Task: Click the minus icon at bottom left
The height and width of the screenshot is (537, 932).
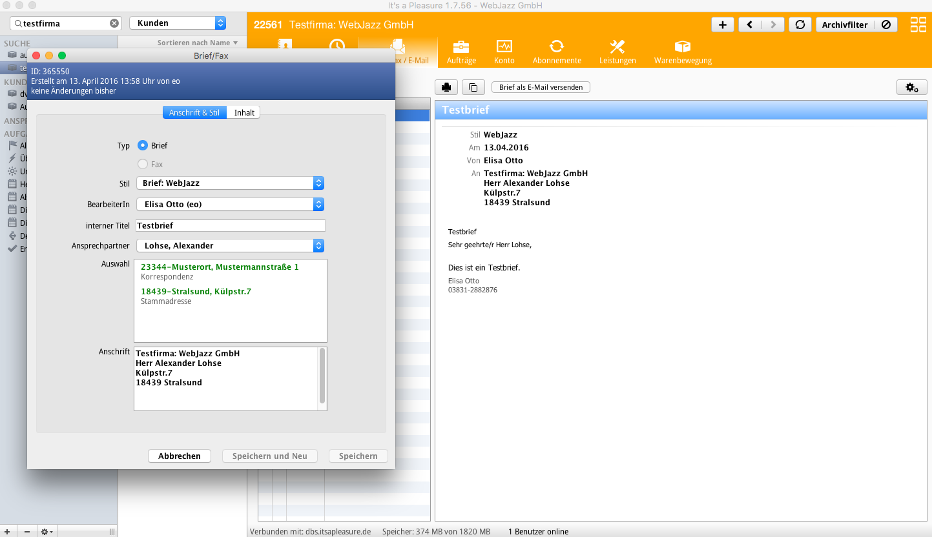Action: [26, 531]
